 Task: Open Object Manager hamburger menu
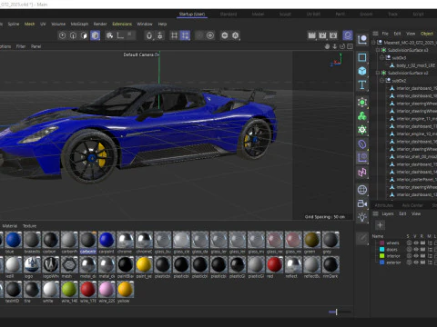coord(375,34)
